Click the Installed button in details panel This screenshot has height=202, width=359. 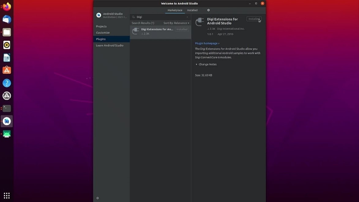(x=254, y=19)
